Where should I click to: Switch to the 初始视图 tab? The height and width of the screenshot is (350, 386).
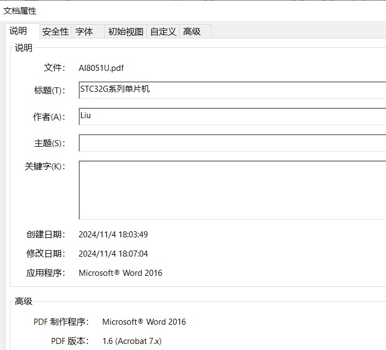pyautogui.click(x=126, y=31)
